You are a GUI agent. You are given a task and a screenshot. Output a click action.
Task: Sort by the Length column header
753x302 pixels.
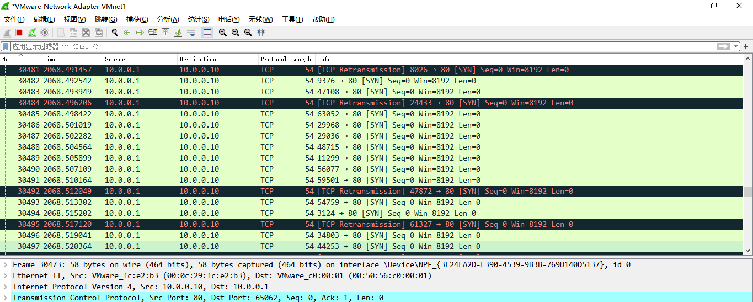pyautogui.click(x=302, y=59)
